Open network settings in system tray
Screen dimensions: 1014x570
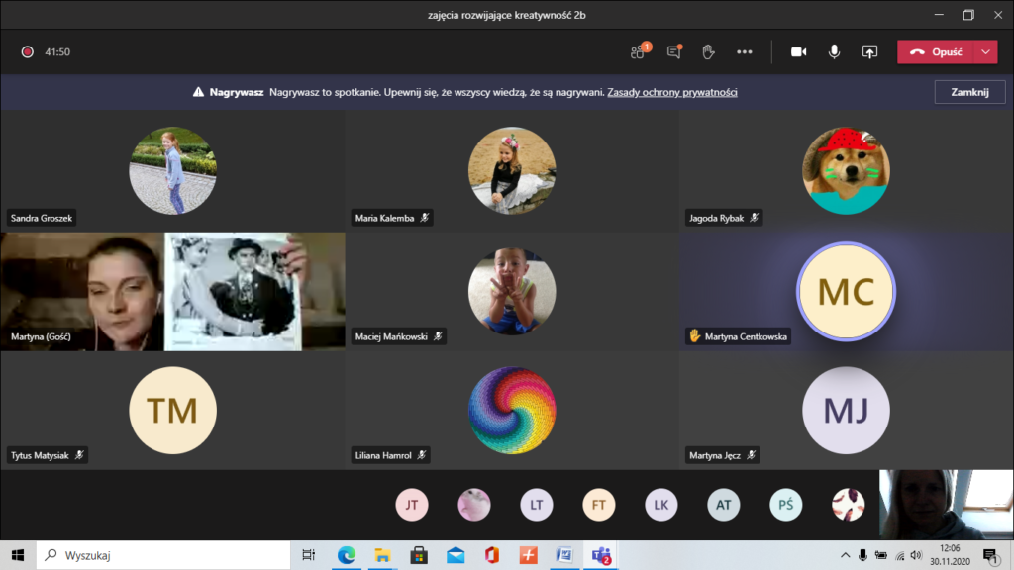pos(899,555)
